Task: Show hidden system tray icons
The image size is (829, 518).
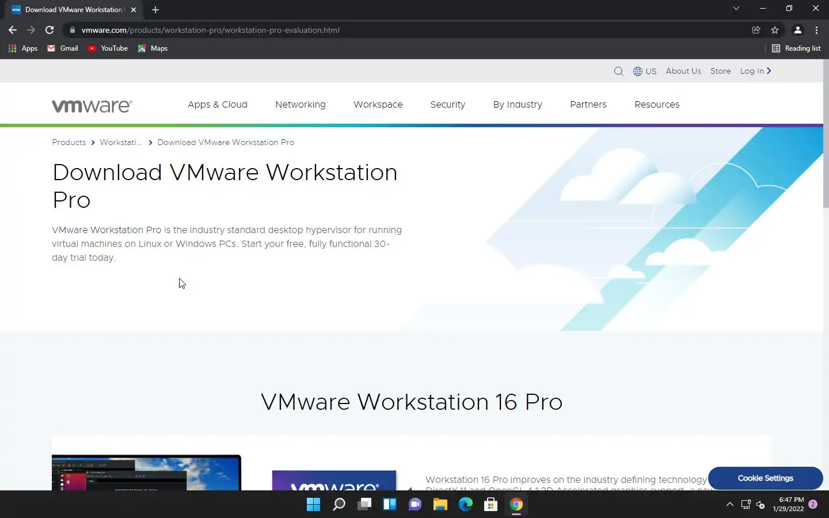Action: pos(730,504)
